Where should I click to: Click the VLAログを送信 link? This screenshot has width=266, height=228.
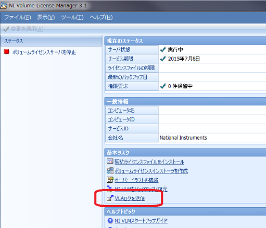click(130, 198)
